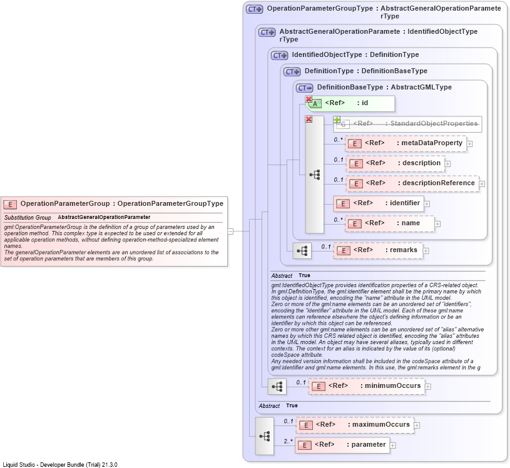Click the IdentifiedObjectType Abstract True property
This screenshot has height=468, width=510.
(291, 275)
